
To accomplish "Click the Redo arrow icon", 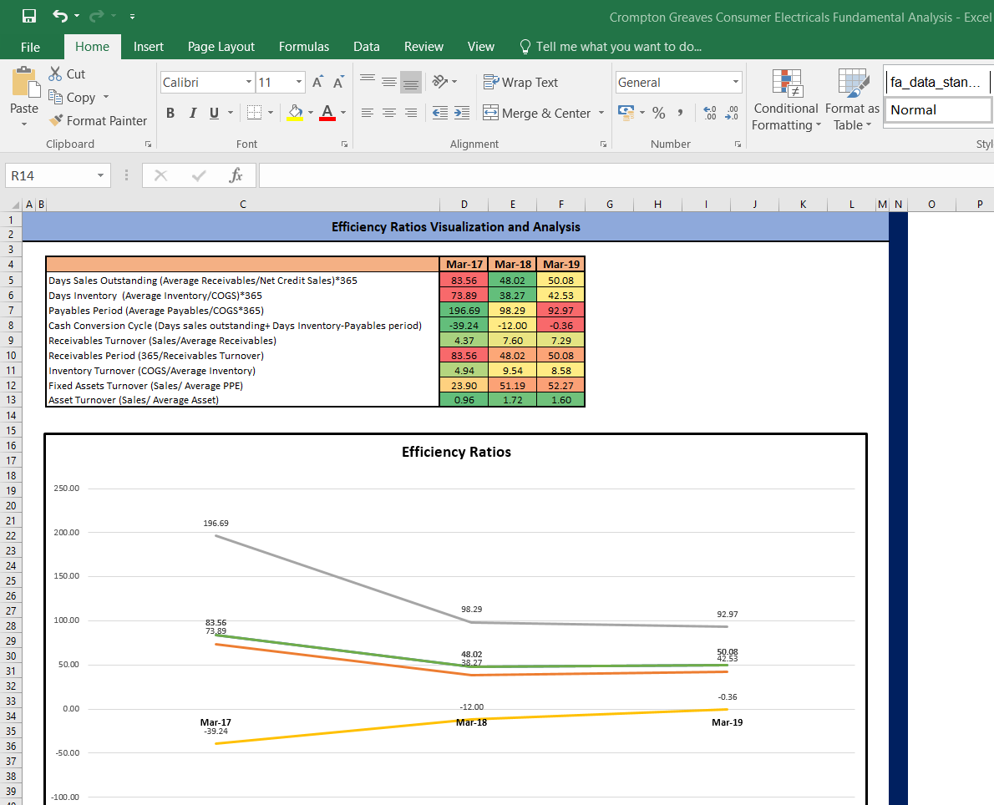I will [97, 16].
